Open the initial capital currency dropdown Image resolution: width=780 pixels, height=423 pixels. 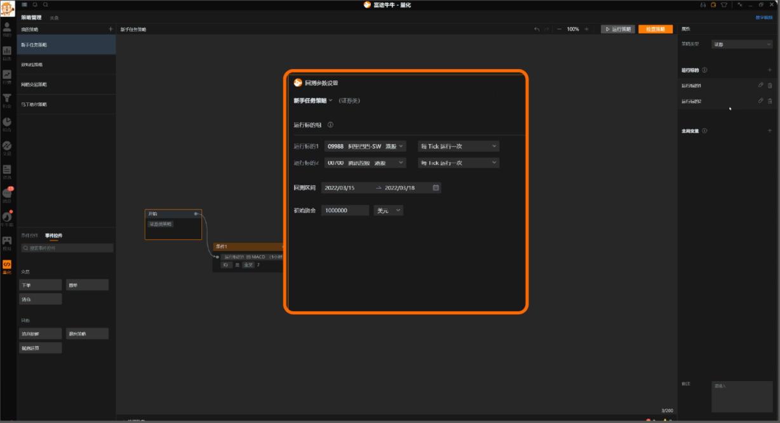pos(388,210)
